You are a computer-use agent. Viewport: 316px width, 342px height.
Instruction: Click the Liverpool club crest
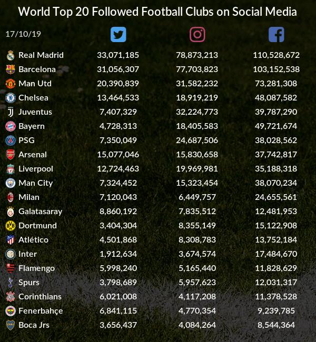click(x=11, y=169)
